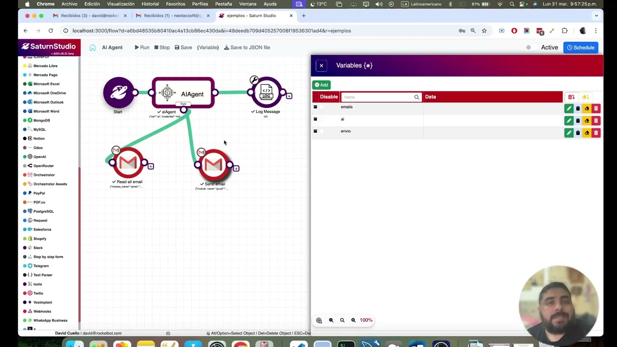617x347 pixels.
Task: Select the Log Message node icon
Action: pyautogui.click(x=266, y=93)
